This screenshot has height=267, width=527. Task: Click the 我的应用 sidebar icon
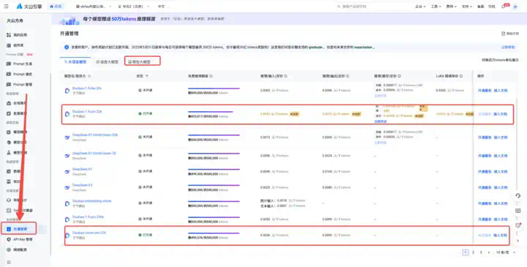(x=9, y=35)
